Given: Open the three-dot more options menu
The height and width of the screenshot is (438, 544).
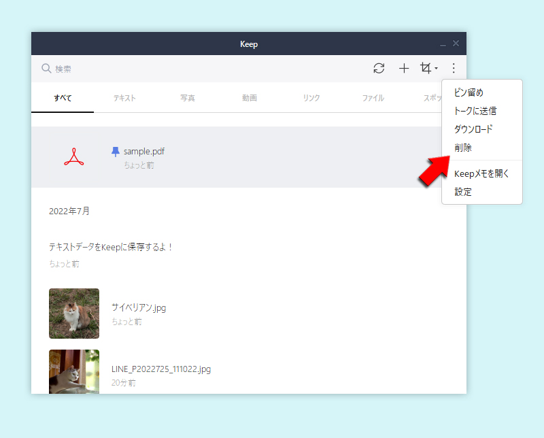Looking at the screenshot, I should pos(452,68).
